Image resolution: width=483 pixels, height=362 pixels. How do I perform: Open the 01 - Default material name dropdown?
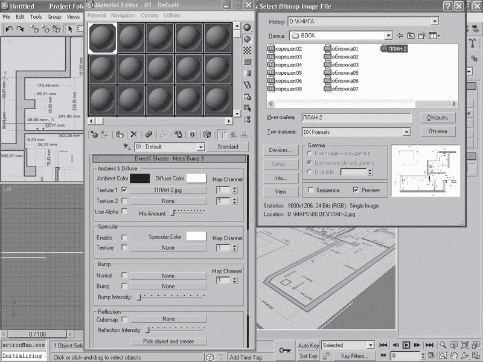point(200,147)
